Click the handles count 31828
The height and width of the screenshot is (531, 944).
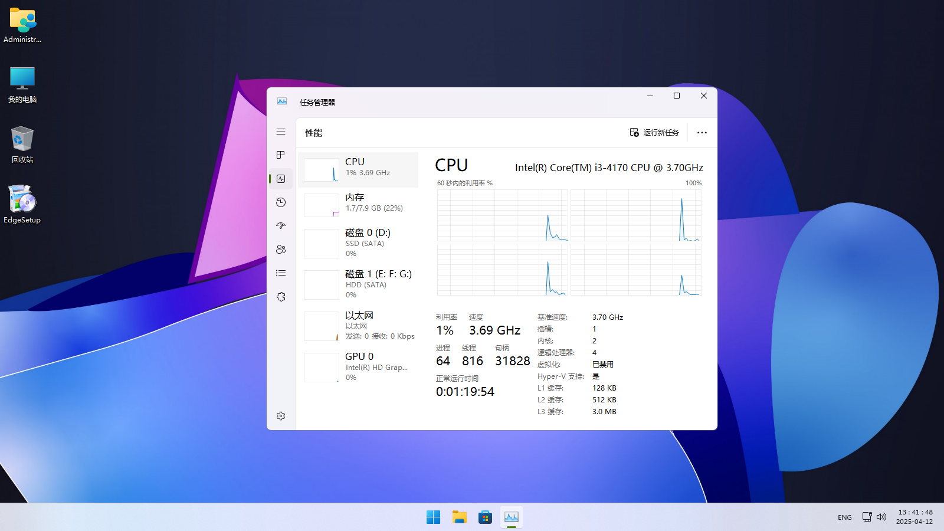point(513,361)
